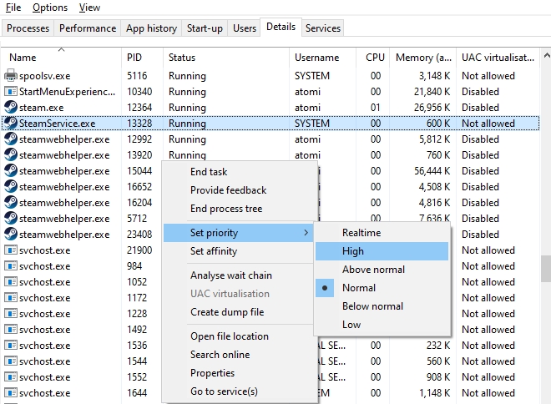
Task: Click steamwebhelper.exe icon for PID 5712
Action: [11, 219]
